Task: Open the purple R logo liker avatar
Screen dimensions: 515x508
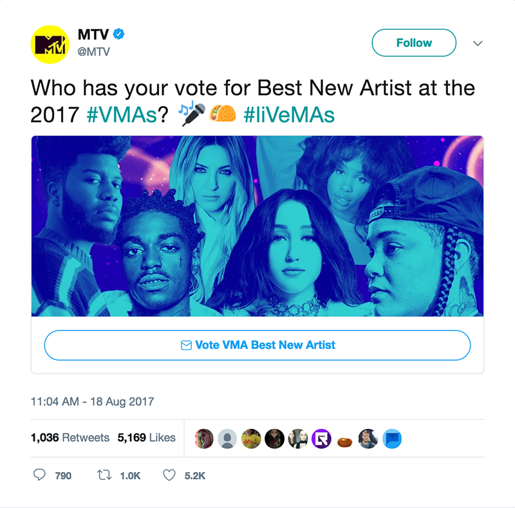Action: 321,439
